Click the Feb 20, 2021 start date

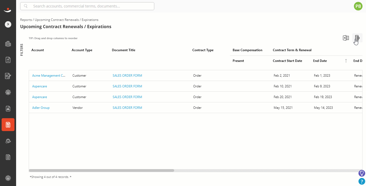[283, 97]
